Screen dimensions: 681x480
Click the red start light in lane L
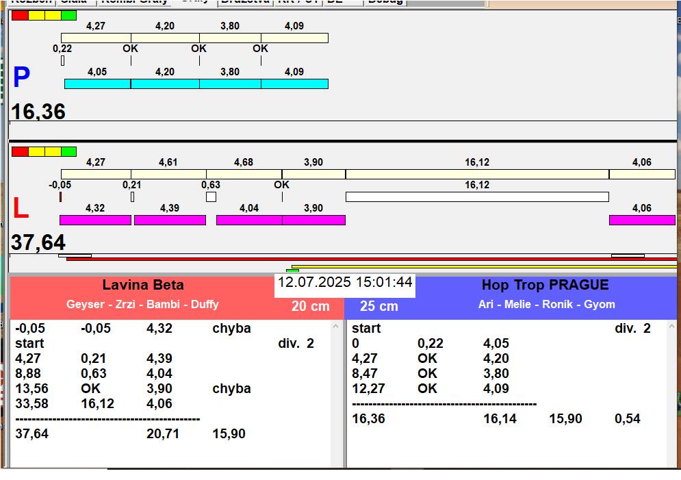[x=20, y=151]
